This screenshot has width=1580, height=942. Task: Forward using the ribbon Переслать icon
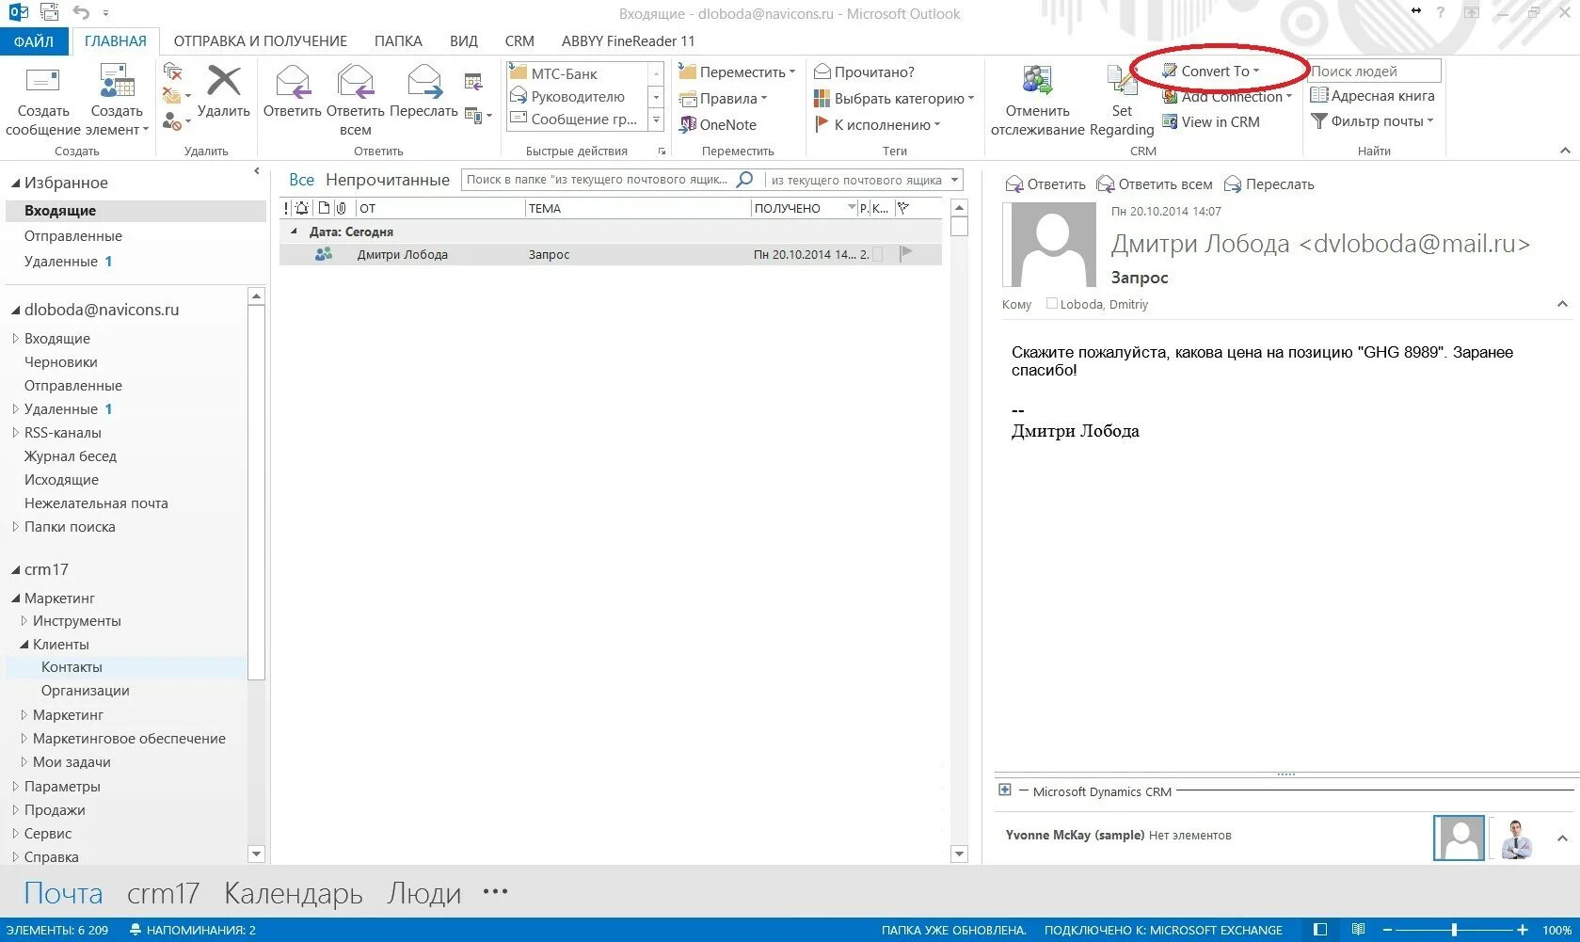[424, 82]
